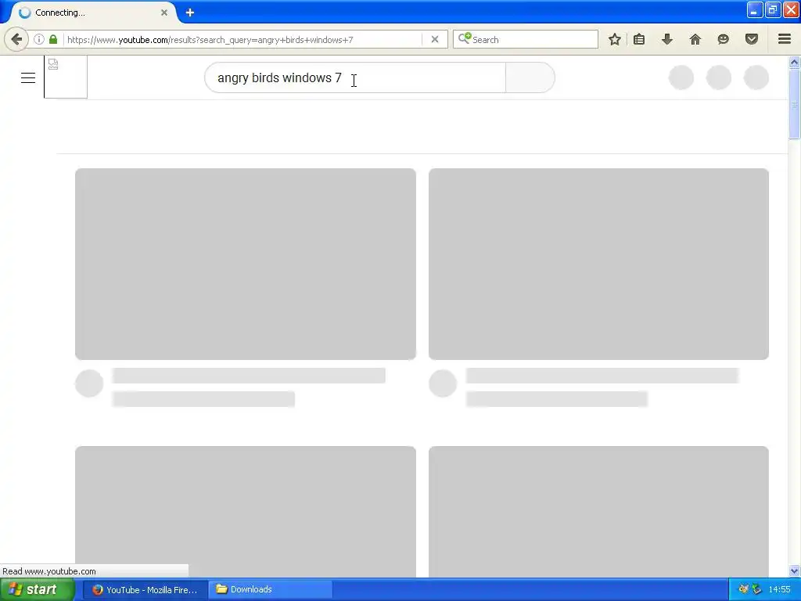Click scrollbar down arrow
Viewport: 801px width, 601px height.
click(x=795, y=570)
